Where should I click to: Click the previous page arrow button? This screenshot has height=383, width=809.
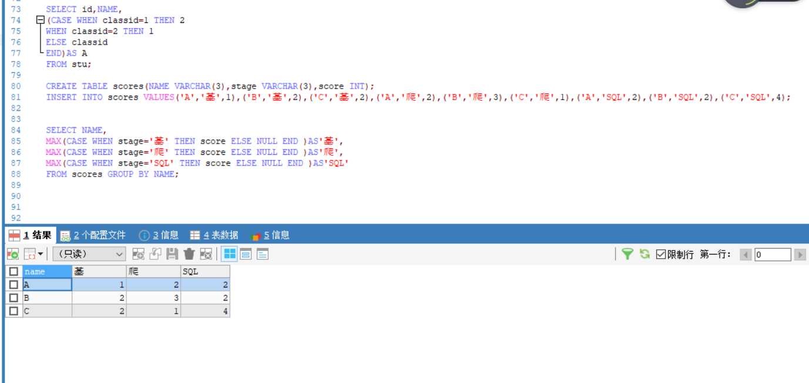coord(746,255)
